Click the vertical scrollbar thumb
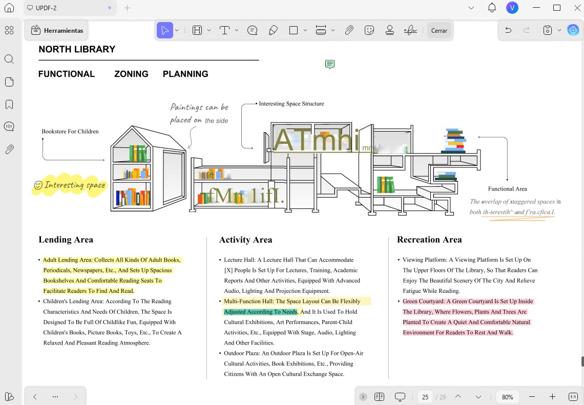 pyautogui.click(x=582, y=361)
